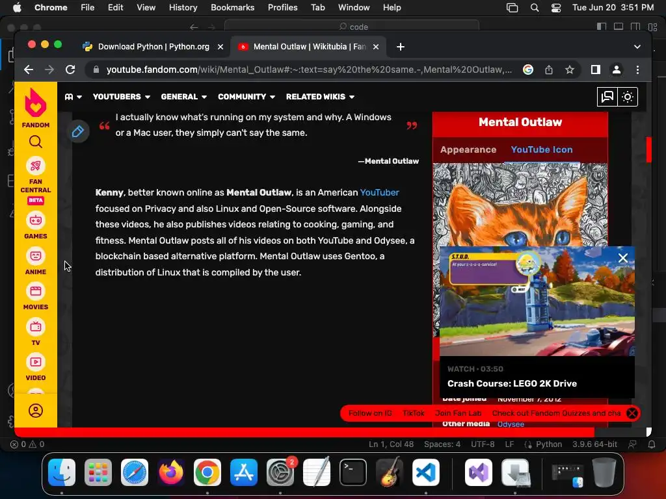Click the pencil edit page icon
This screenshot has width=666, height=499.
click(x=78, y=131)
